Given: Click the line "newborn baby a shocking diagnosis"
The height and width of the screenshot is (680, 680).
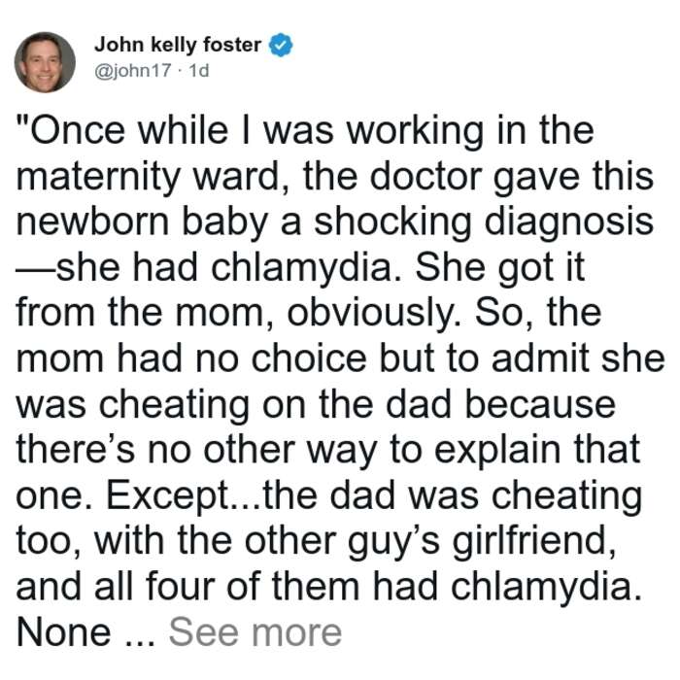Looking at the screenshot, I should 334,223.
